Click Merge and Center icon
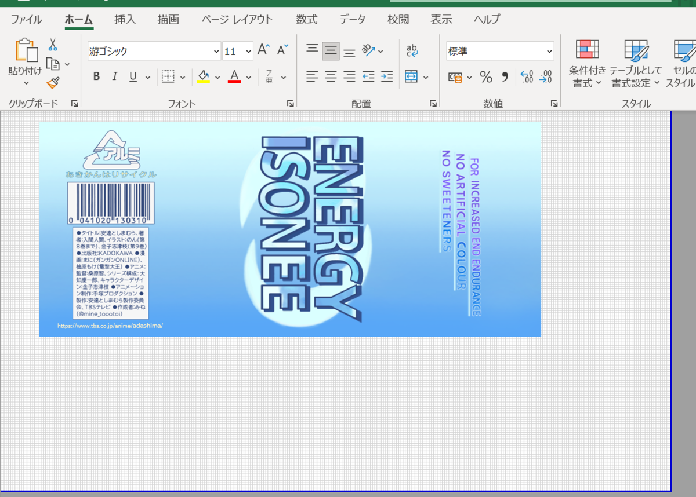 (411, 76)
